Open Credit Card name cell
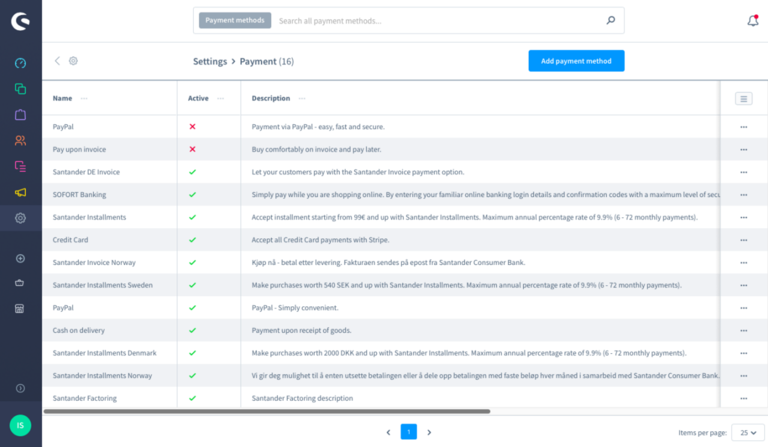 pyautogui.click(x=70, y=240)
